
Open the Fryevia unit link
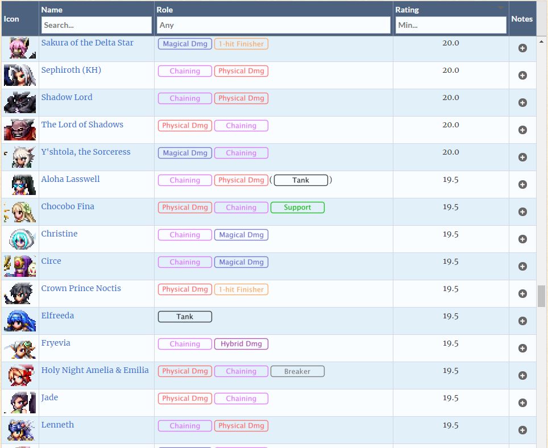coord(56,342)
